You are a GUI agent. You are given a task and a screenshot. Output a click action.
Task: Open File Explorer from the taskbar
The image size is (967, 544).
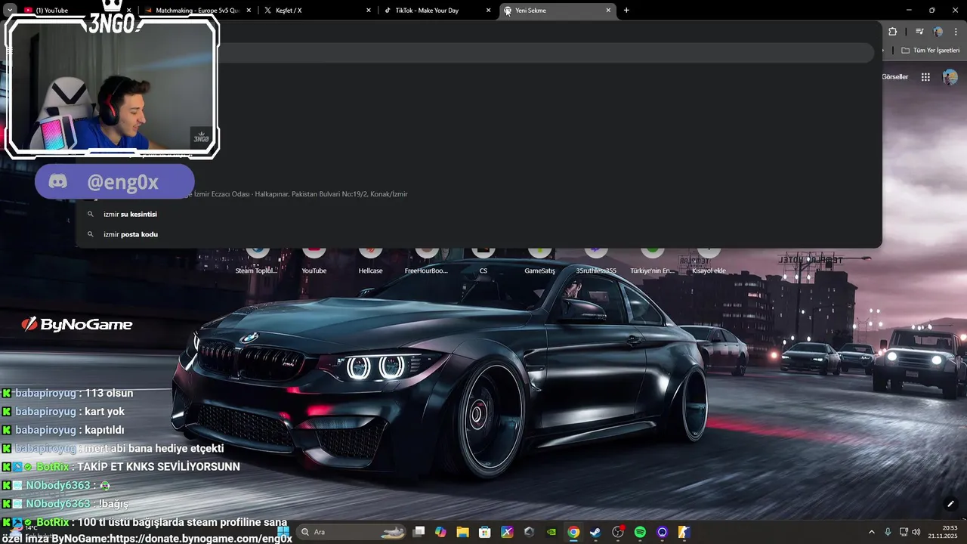point(463,532)
